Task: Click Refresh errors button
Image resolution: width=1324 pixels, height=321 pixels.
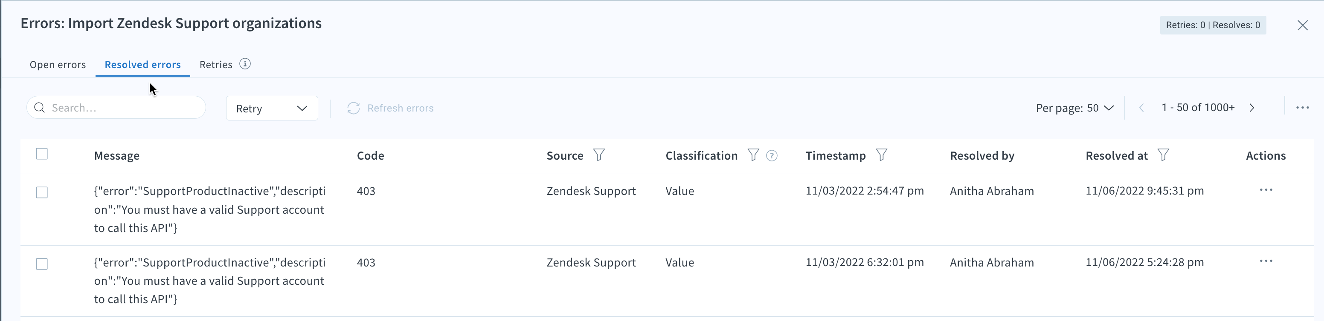Action: [x=391, y=108]
